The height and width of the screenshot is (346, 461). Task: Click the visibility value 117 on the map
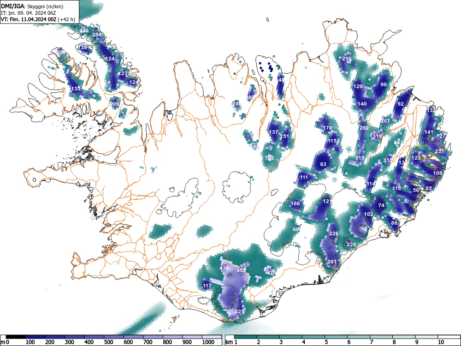coord(207,286)
